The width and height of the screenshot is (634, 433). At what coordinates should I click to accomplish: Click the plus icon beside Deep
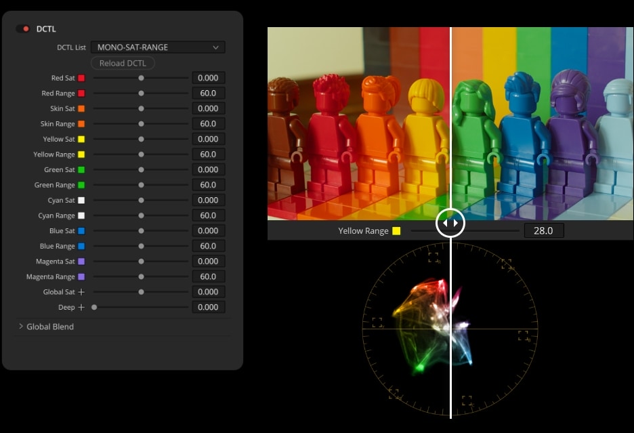(81, 307)
